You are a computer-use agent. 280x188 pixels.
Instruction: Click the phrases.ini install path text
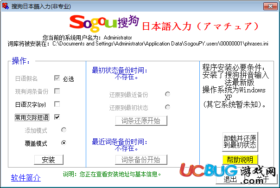coord(160,44)
